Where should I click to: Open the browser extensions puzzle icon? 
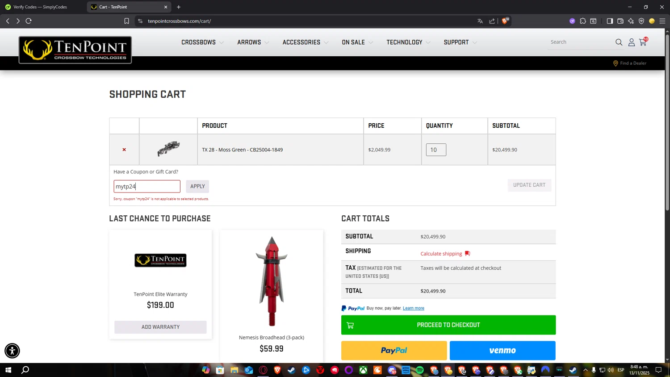(x=583, y=21)
